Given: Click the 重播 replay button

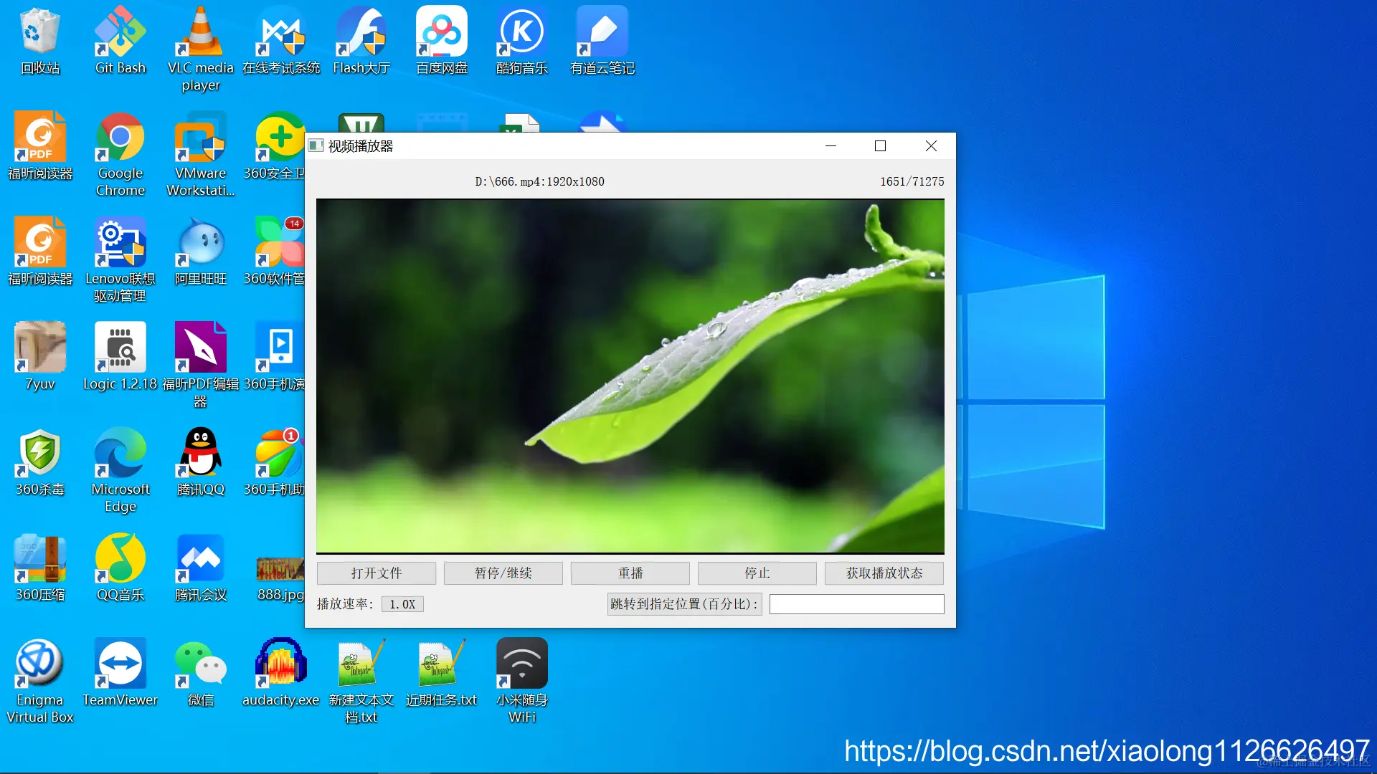Looking at the screenshot, I should [x=630, y=573].
